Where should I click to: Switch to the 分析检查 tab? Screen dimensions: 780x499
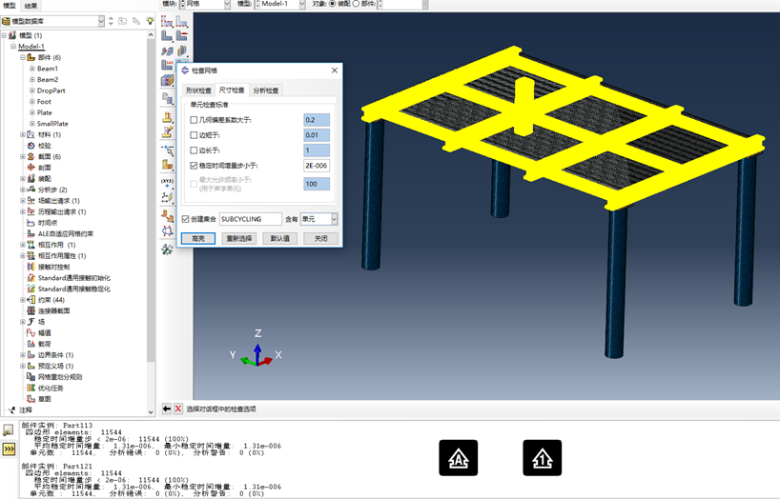coord(266,90)
